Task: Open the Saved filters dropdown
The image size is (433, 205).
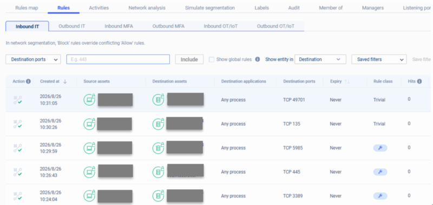Action: (x=379, y=59)
